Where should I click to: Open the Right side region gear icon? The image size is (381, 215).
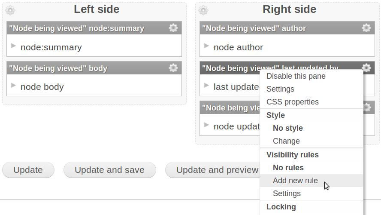pos(203,10)
